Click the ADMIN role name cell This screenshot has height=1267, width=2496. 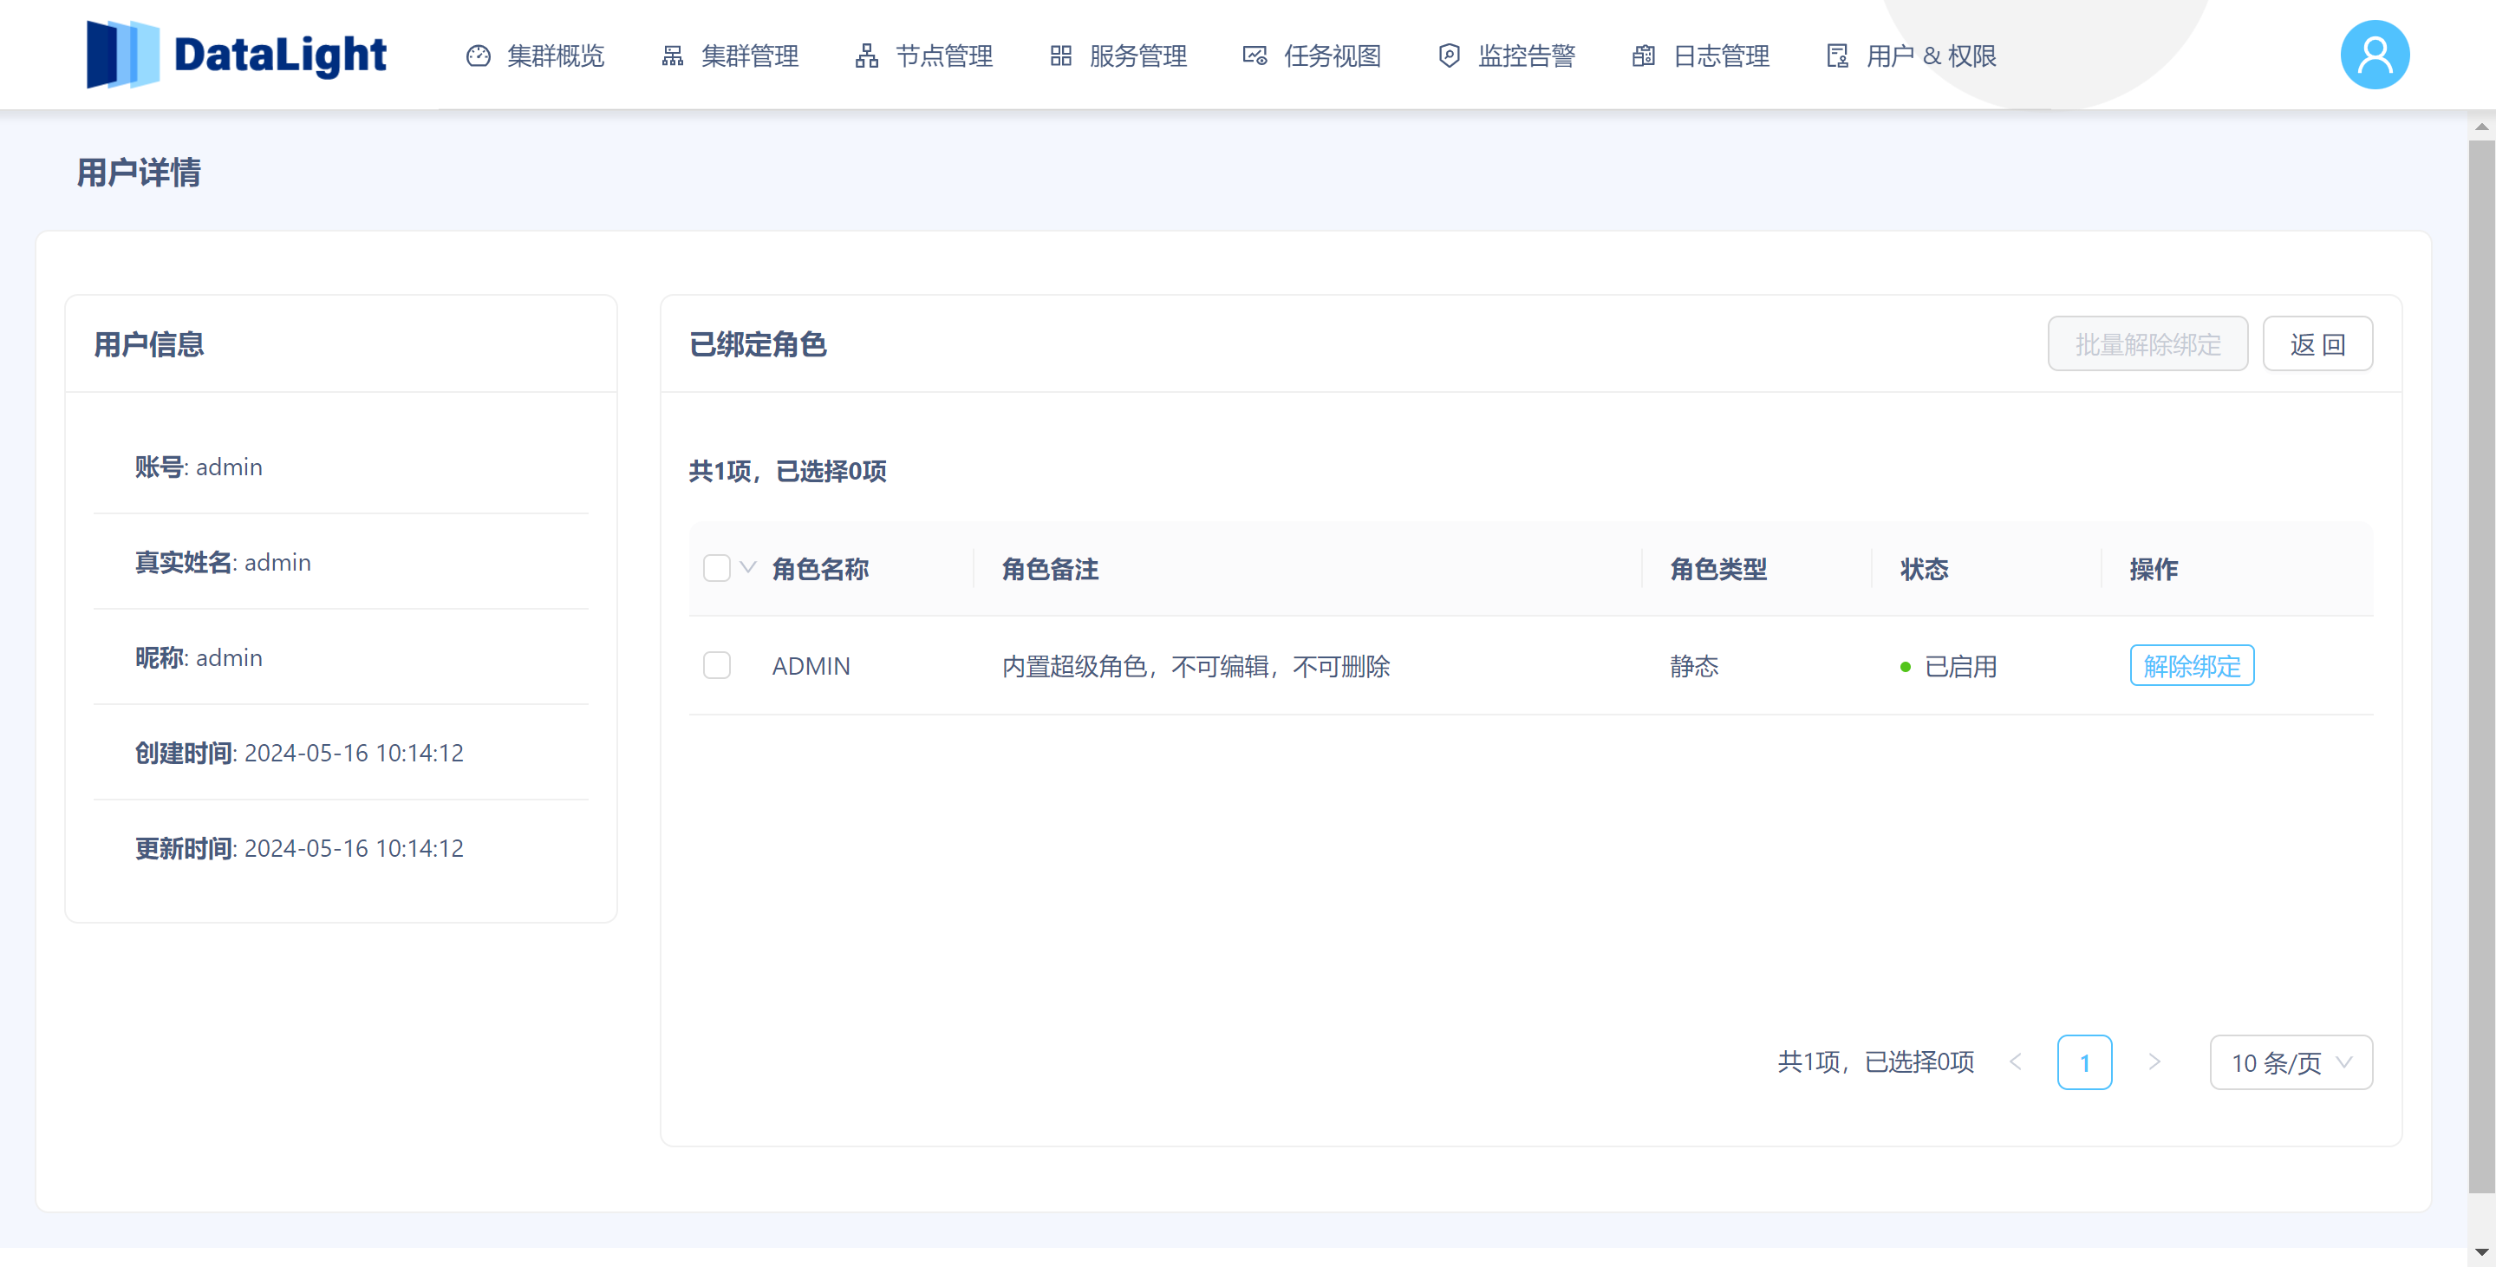point(811,666)
